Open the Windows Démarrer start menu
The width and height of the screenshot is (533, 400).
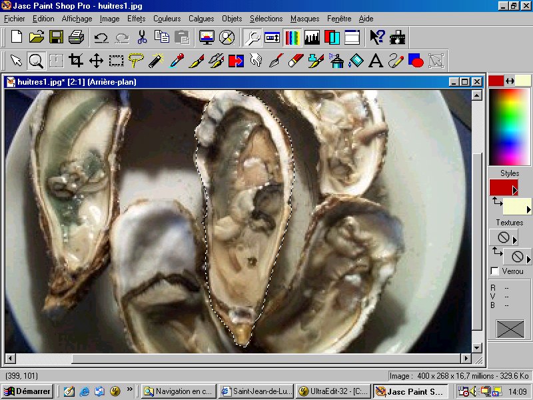pos(27,391)
